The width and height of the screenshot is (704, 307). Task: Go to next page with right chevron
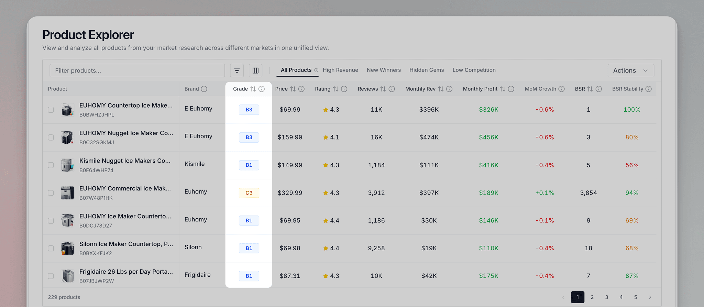click(650, 297)
